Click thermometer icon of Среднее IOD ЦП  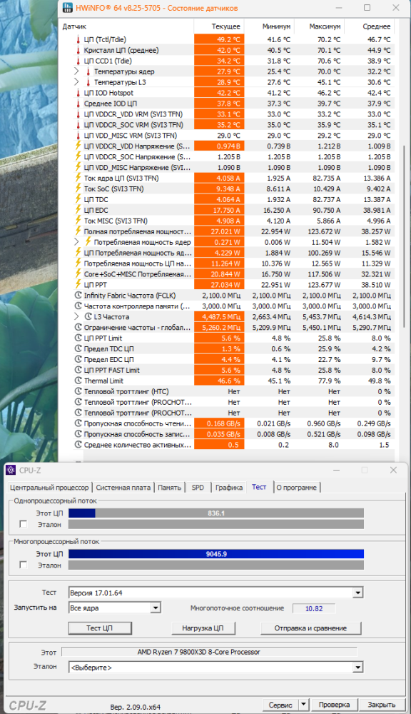78,104
